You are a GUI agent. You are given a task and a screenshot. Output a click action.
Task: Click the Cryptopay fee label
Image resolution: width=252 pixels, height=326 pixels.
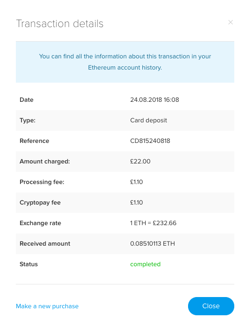pyautogui.click(x=40, y=203)
